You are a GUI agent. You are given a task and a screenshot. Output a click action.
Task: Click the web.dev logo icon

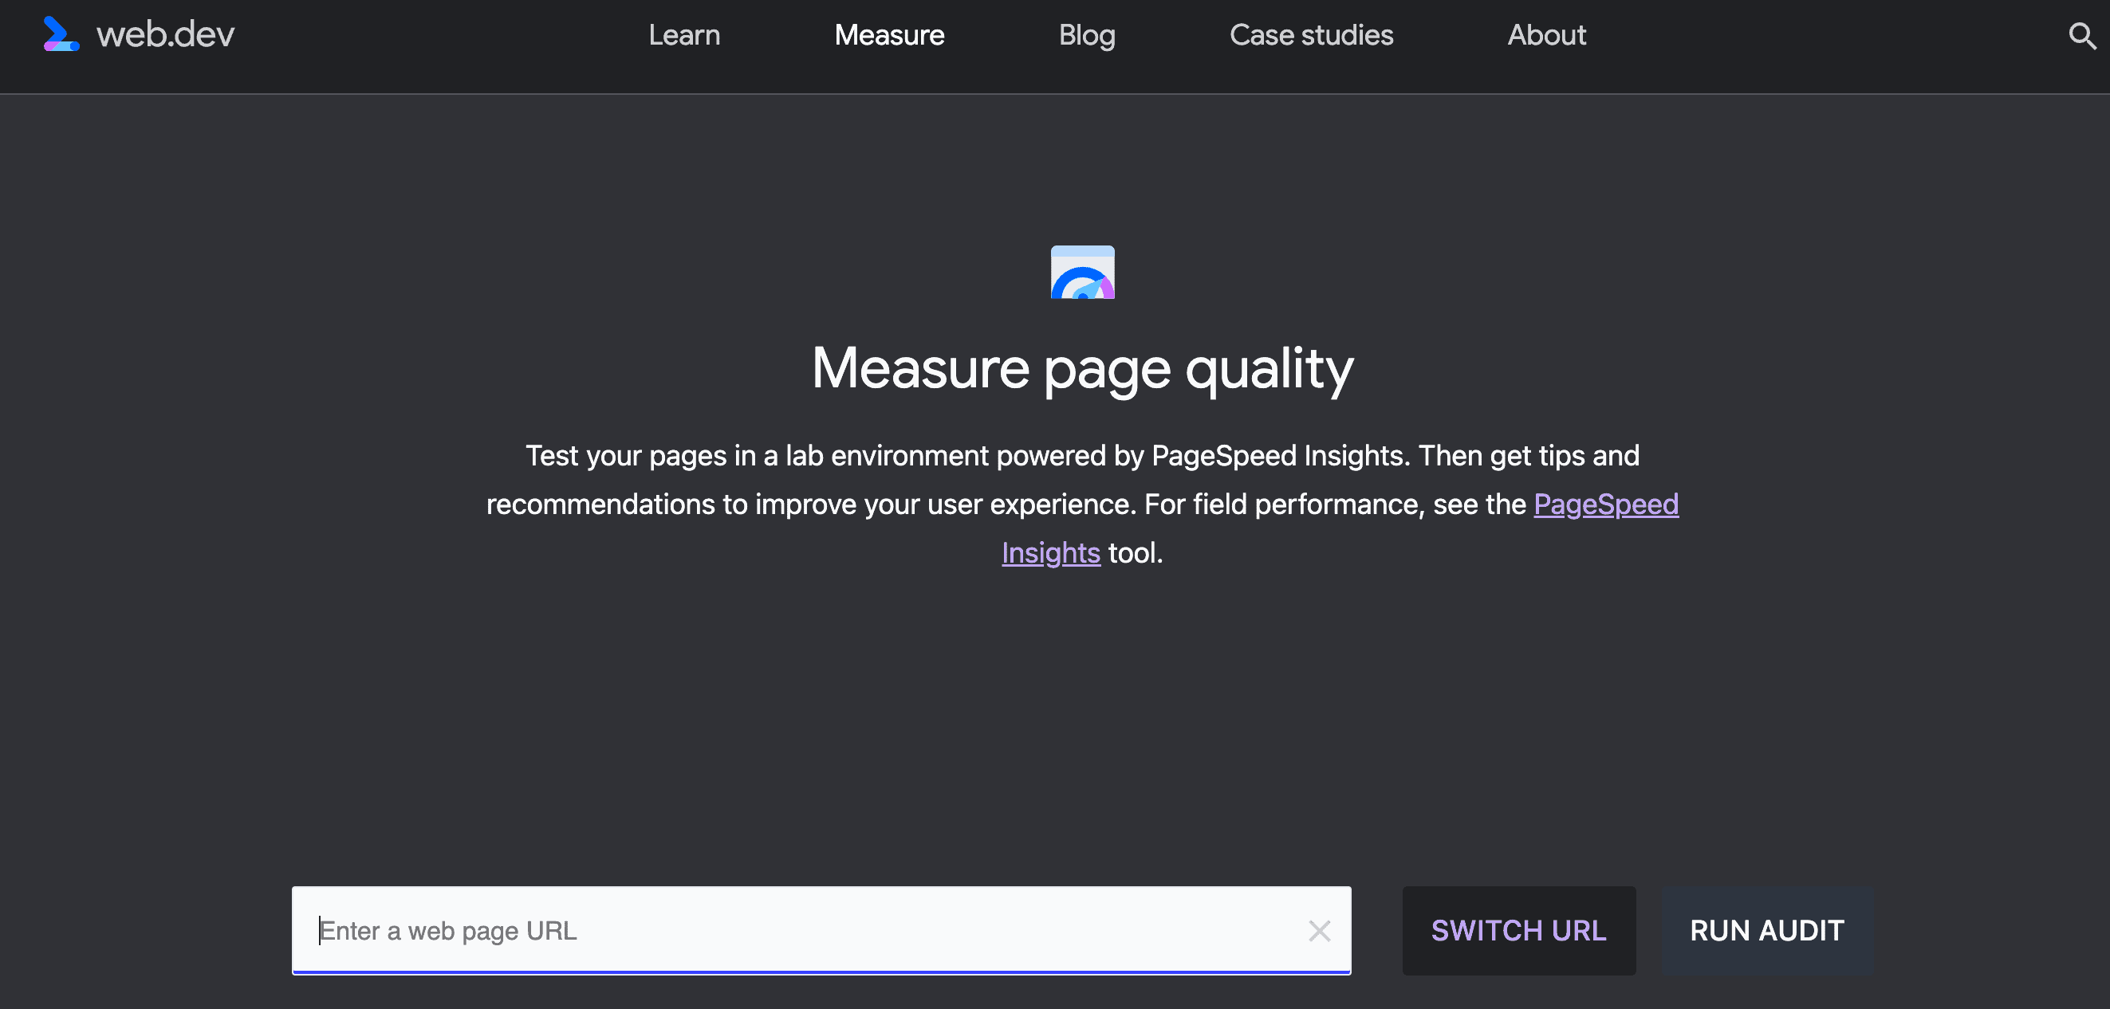[61, 34]
